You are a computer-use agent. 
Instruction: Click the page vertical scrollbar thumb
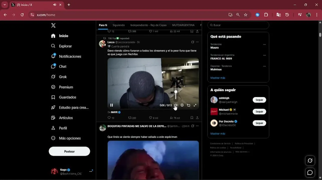pos(320,35)
